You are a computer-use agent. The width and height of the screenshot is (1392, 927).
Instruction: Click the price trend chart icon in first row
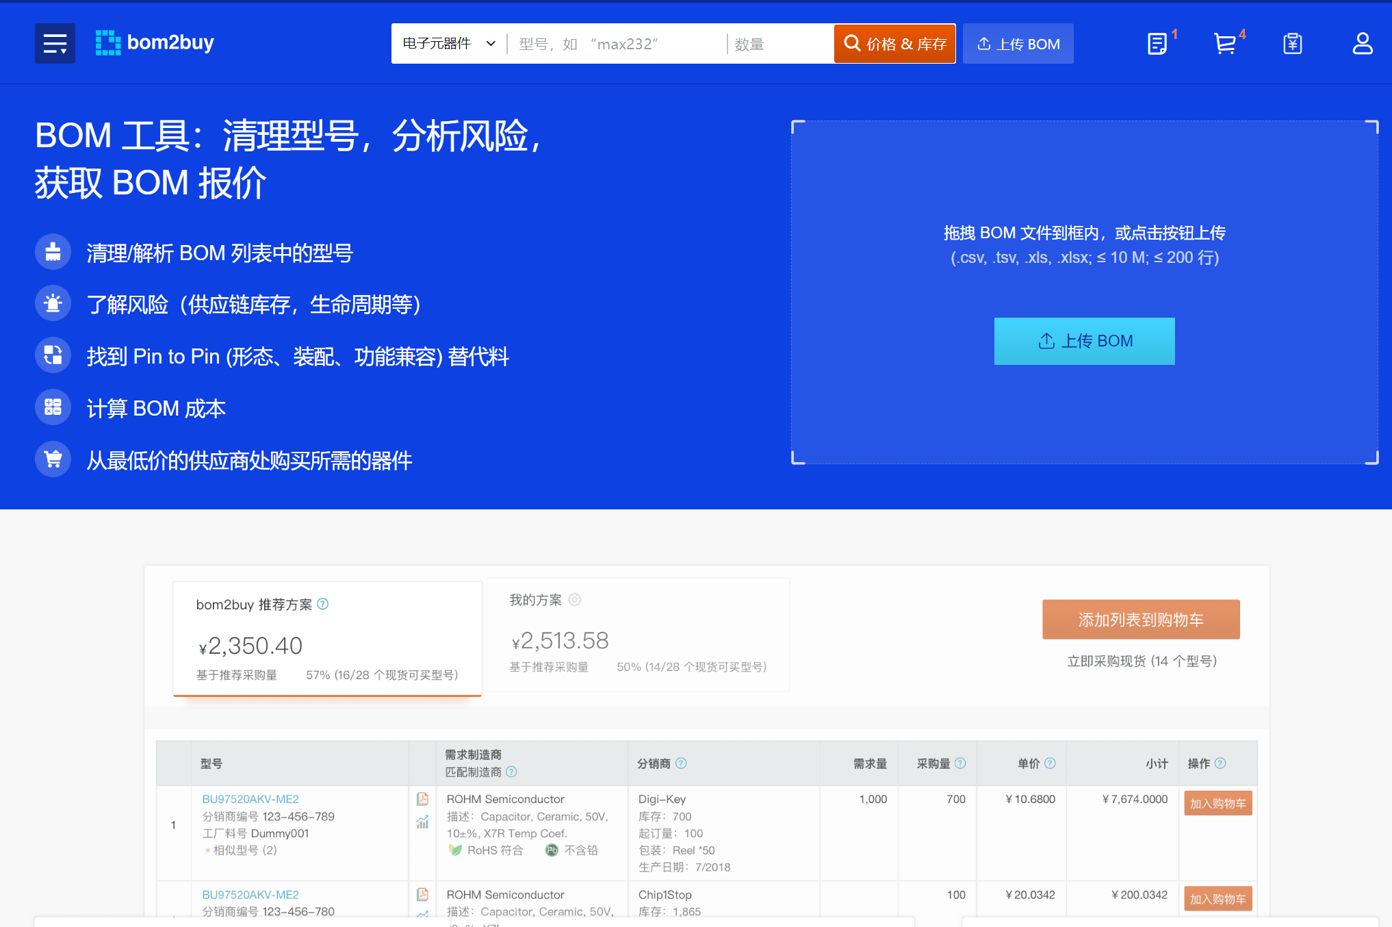point(422,822)
